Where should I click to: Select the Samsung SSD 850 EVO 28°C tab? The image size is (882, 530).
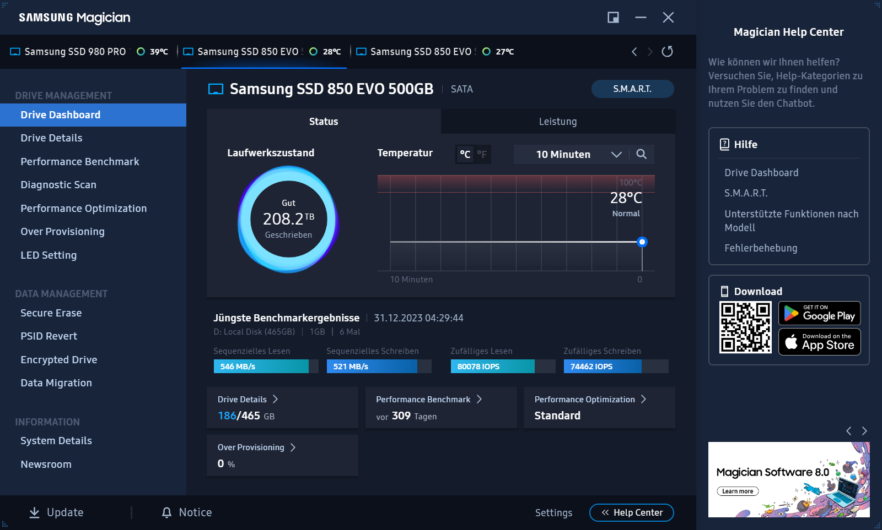click(x=264, y=52)
